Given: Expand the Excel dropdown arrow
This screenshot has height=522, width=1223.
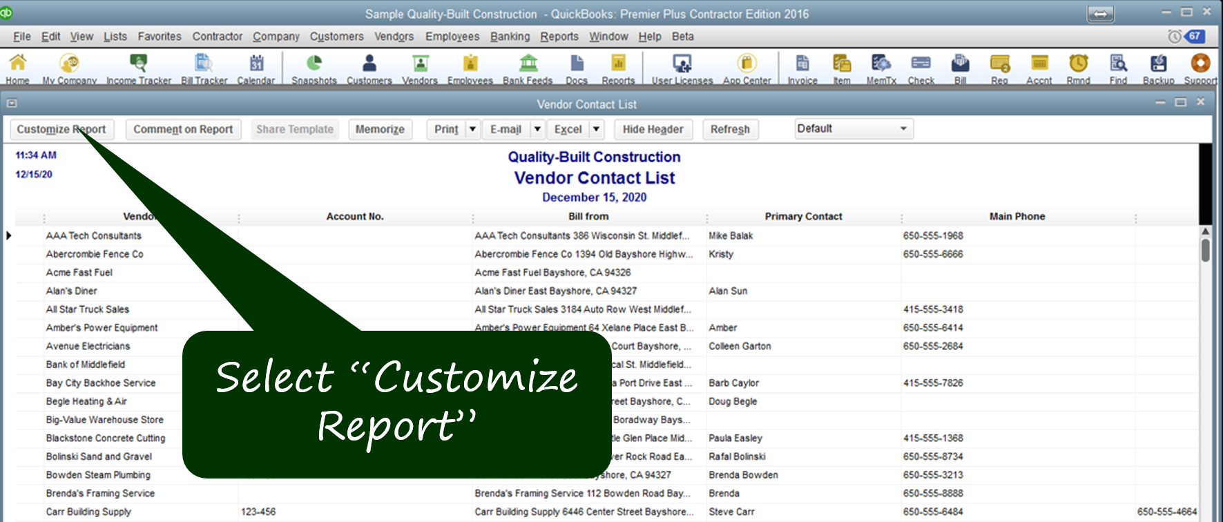Looking at the screenshot, I should (597, 129).
